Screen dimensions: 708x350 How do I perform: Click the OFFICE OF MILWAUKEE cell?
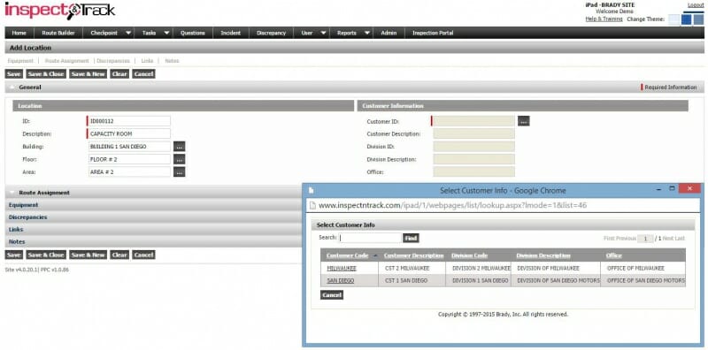[x=643, y=268]
